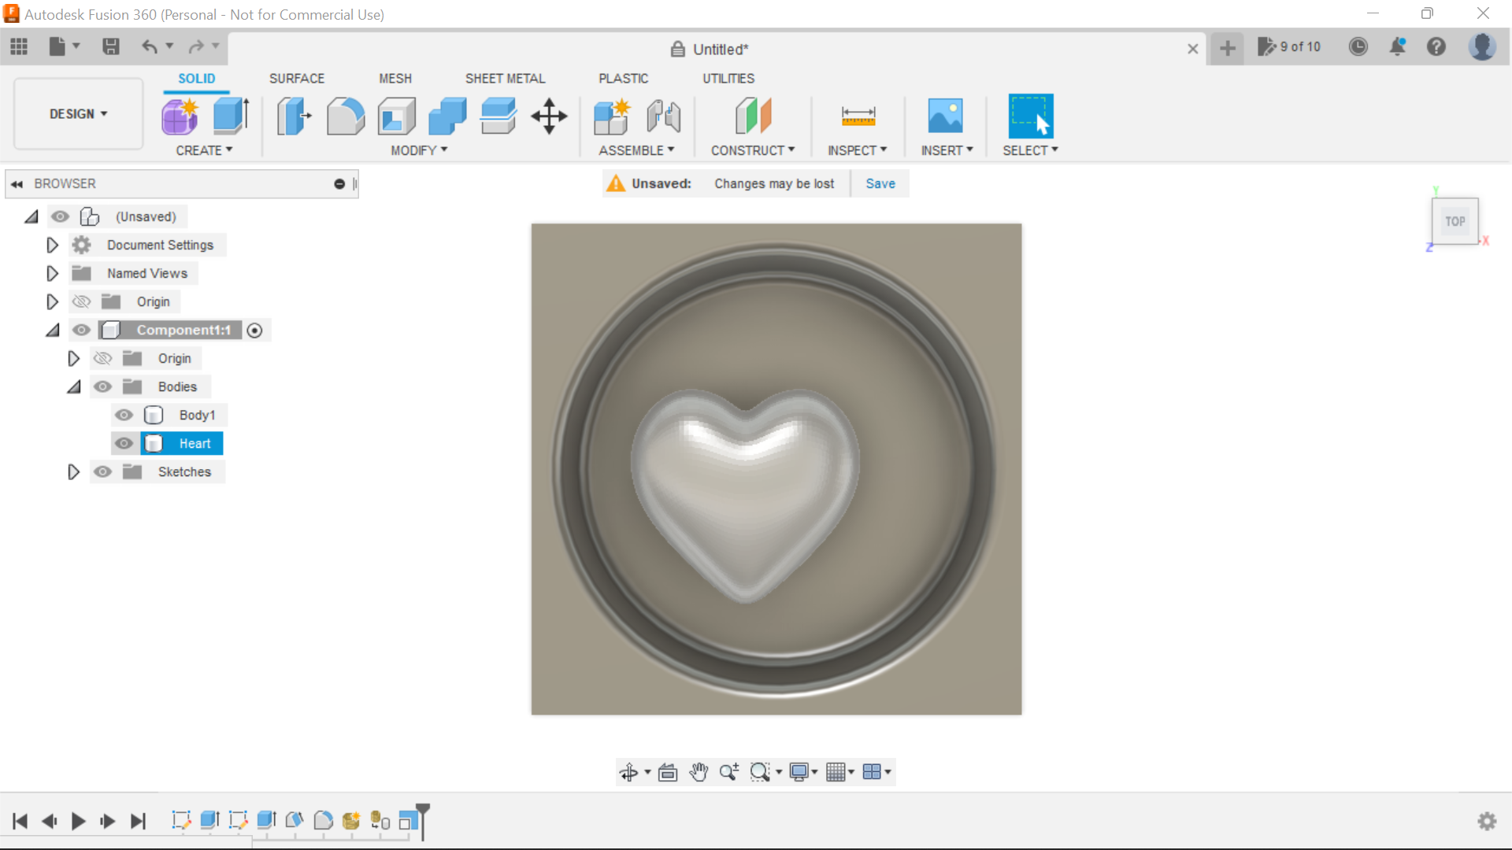The image size is (1512, 850).
Task: Pick the Shell tool
Action: tap(396, 116)
